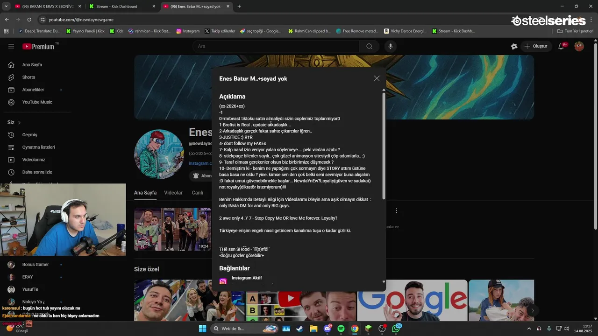Viewport: 598px width, 336px height.
Task: Switch to the Canlı channel tab
Action: point(198,193)
